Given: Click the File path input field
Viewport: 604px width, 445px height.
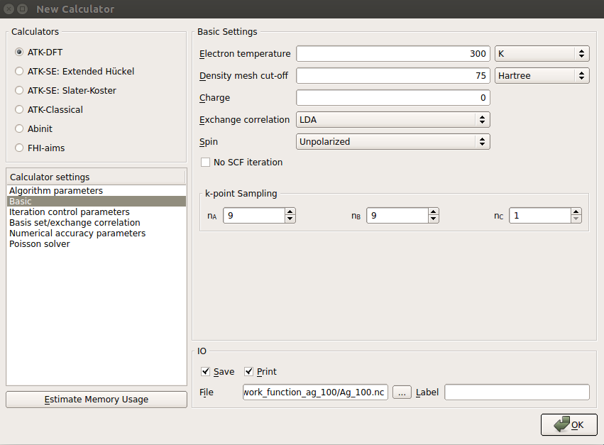Looking at the screenshot, I should [315, 392].
